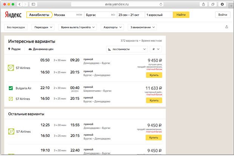The width and height of the screenshot is (234, 156).
Task: Open Время вылета / прилёта dropdown
Action: (78, 27)
